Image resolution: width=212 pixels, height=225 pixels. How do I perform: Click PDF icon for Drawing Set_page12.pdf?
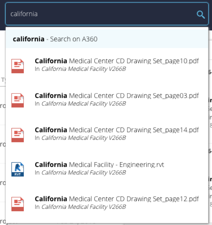pos(17,204)
